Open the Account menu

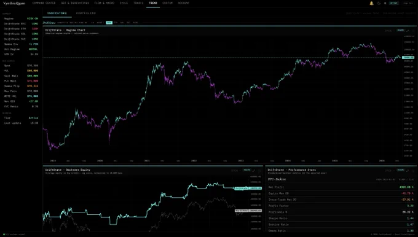183,3
